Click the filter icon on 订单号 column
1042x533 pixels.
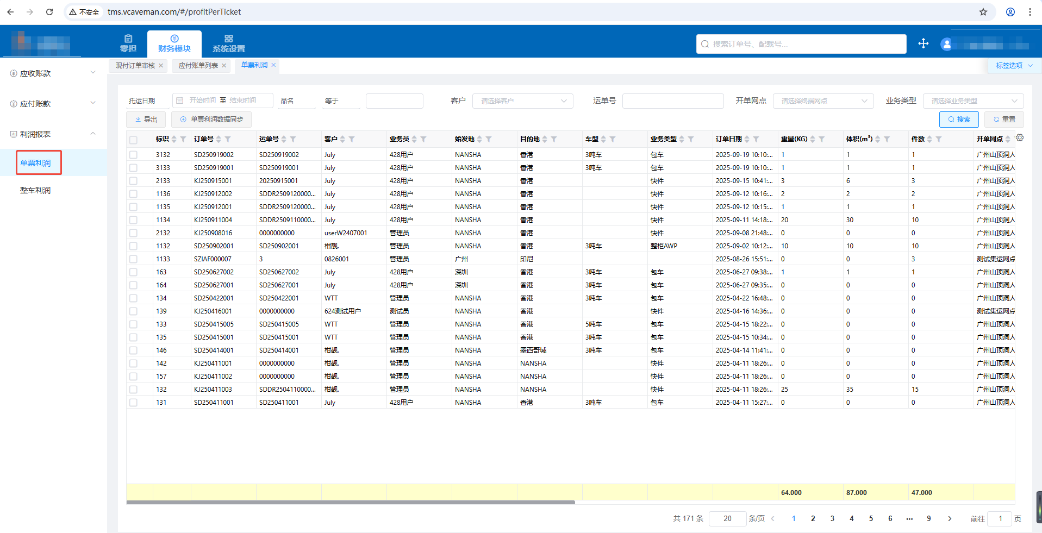[228, 140]
